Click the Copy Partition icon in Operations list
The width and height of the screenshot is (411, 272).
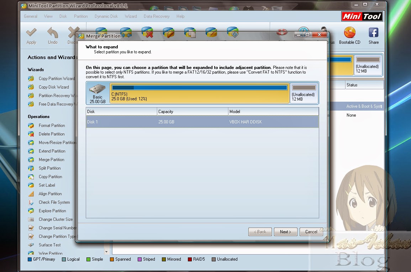31,177
